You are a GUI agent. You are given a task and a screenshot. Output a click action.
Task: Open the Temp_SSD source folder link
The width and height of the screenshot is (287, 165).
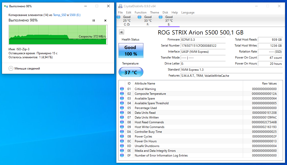pos(60,15)
